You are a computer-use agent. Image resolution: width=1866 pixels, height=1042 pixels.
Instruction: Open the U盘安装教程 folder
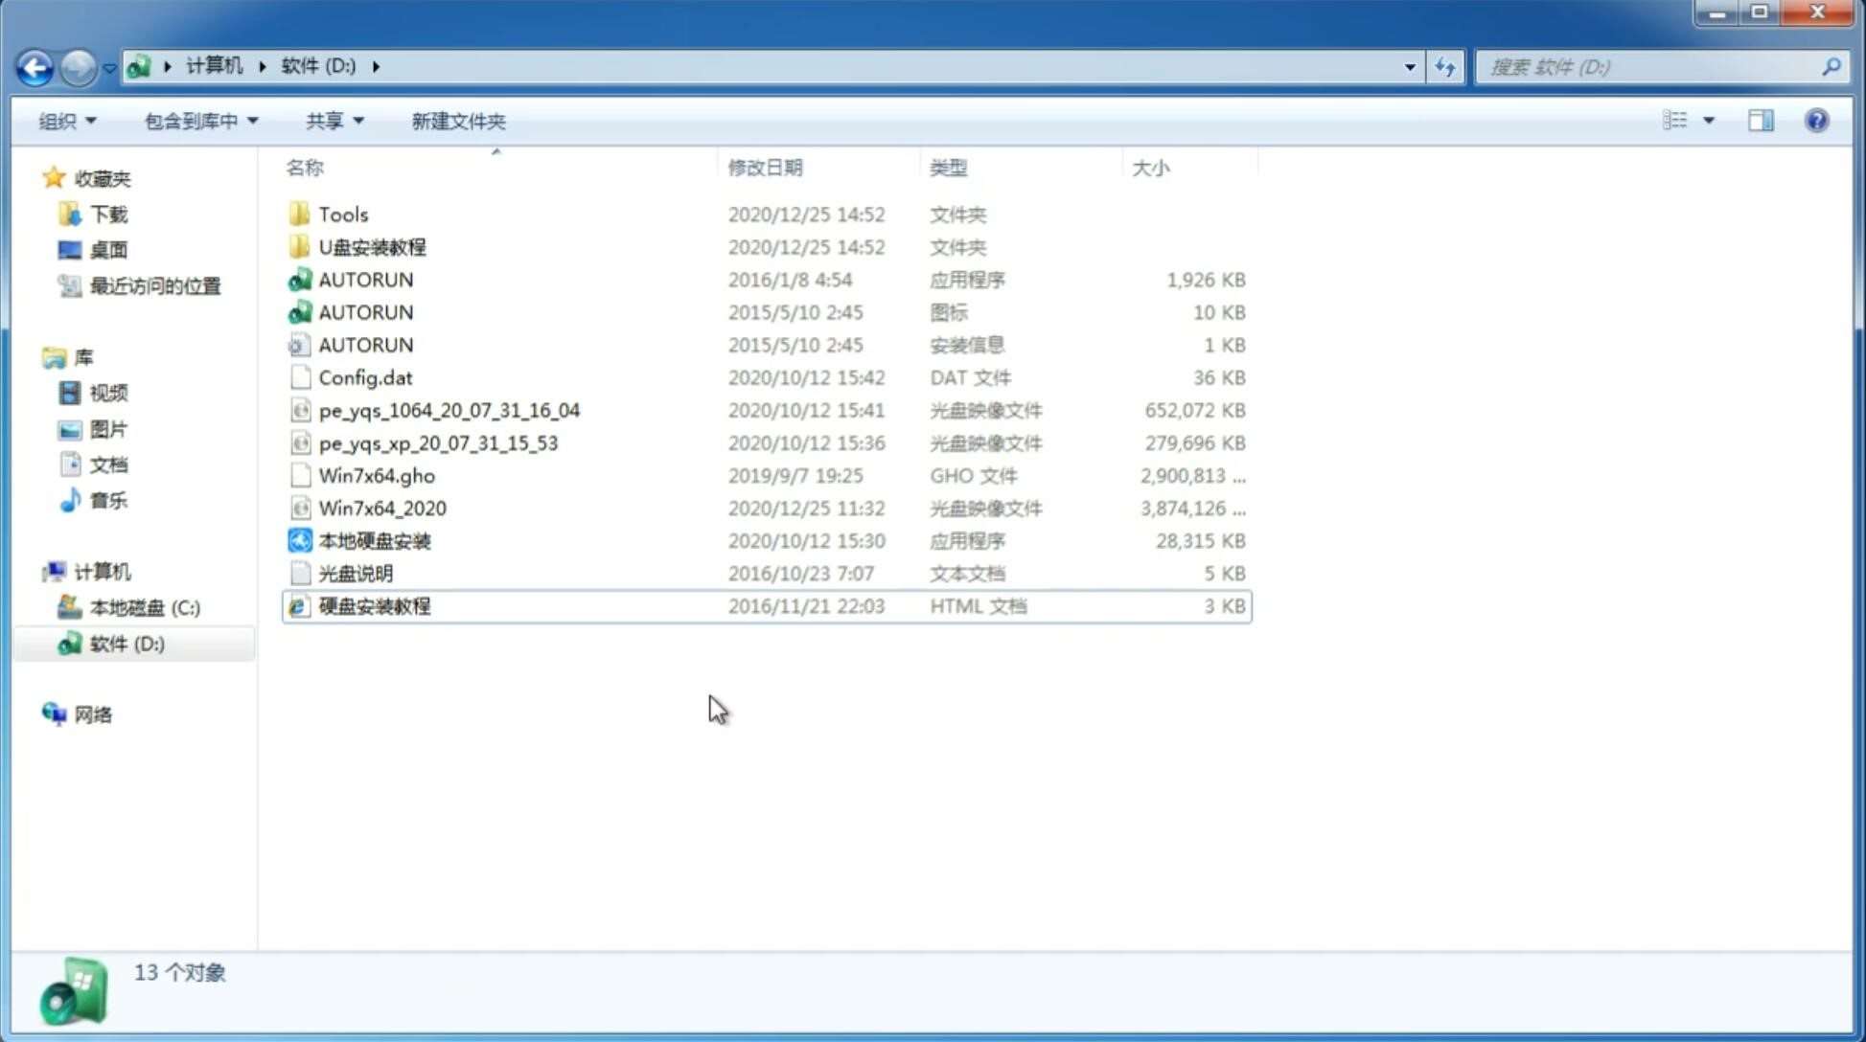click(x=374, y=246)
